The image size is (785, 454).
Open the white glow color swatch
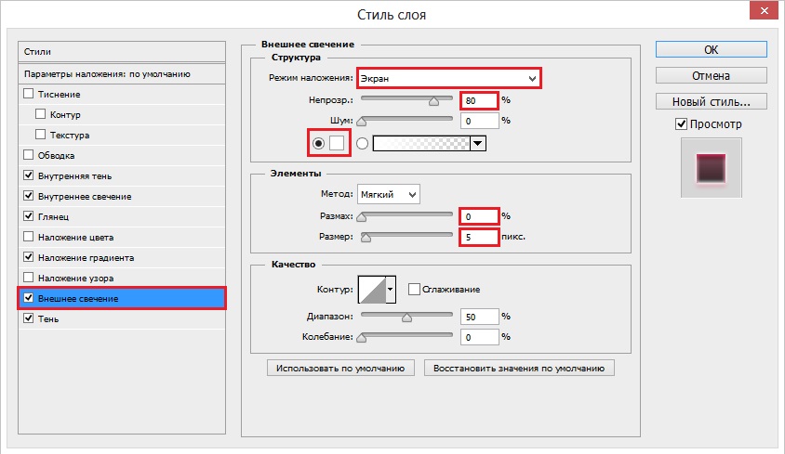pyautogui.click(x=337, y=144)
